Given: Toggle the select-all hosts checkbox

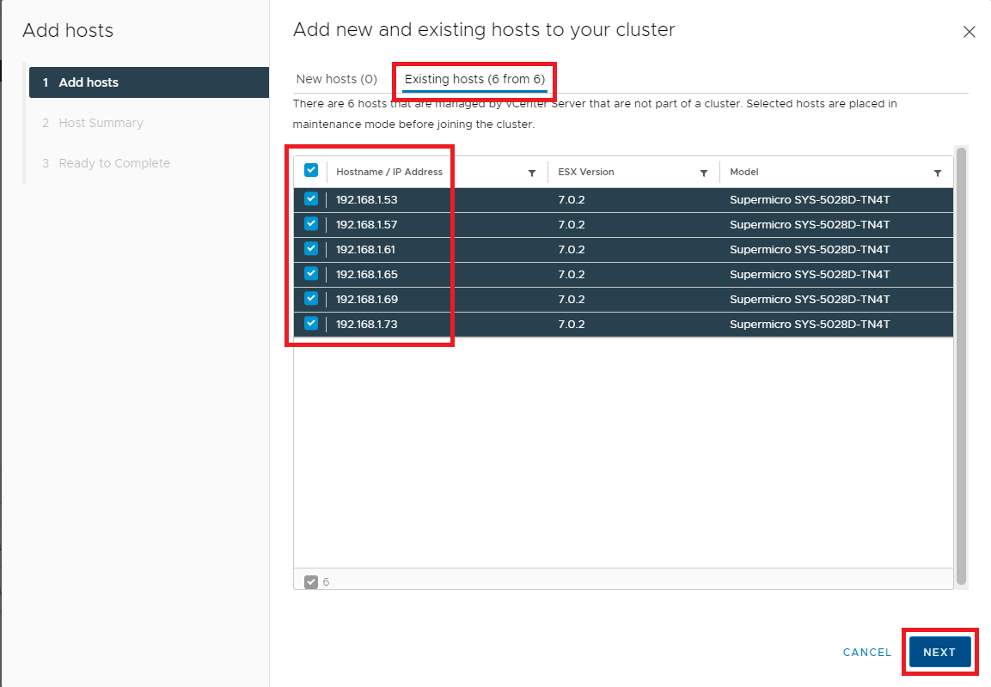Looking at the screenshot, I should point(311,171).
